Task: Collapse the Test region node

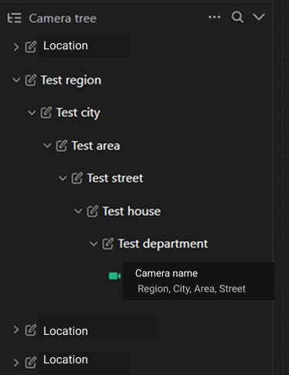Action: [x=16, y=80]
